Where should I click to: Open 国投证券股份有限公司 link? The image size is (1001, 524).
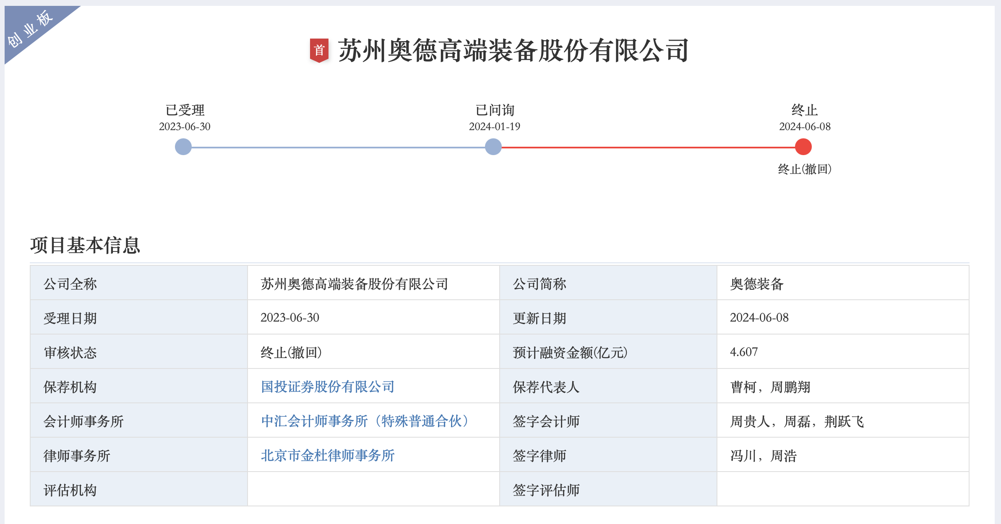tap(328, 387)
